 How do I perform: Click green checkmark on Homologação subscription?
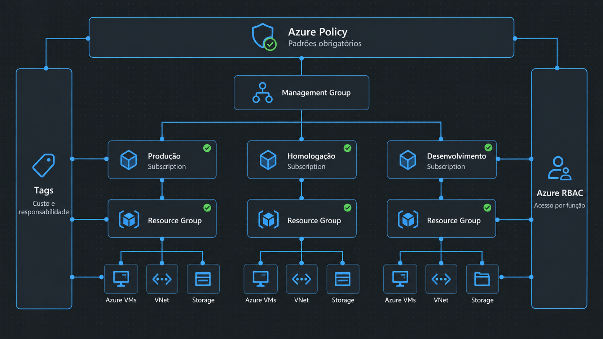[x=347, y=148]
